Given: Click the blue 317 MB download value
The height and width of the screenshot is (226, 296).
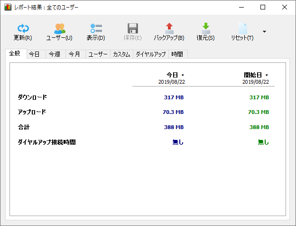Looking at the screenshot, I should pos(174,97).
